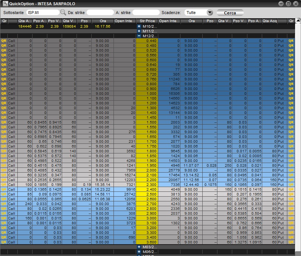Click Call QR icon for strike 2.300
Viewport: 301px width, 256px height.
tap(4, 184)
